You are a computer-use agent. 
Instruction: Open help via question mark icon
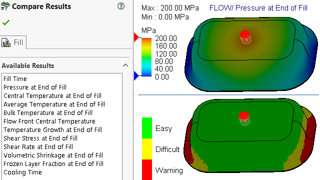[121, 6]
